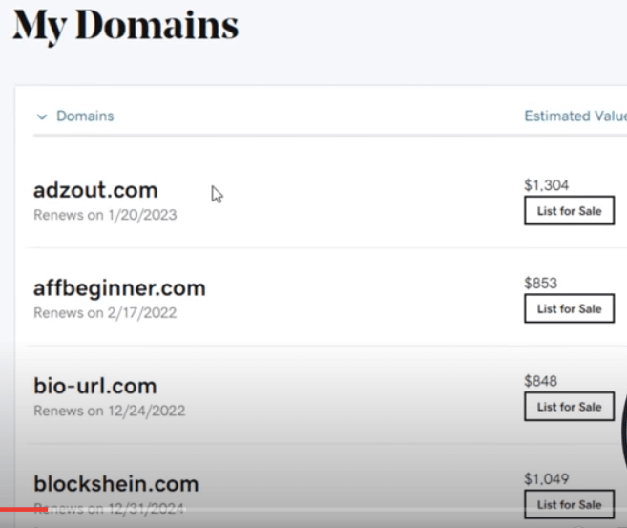627x528 pixels.
Task: Click the $853 estimated value
Action: (x=540, y=283)
